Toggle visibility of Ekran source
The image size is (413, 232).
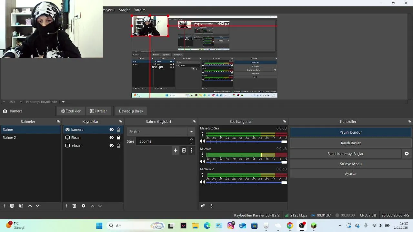(x=112, y=138)
